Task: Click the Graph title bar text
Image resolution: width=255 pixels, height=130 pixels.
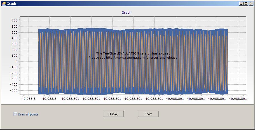Action: coord(11,4)
